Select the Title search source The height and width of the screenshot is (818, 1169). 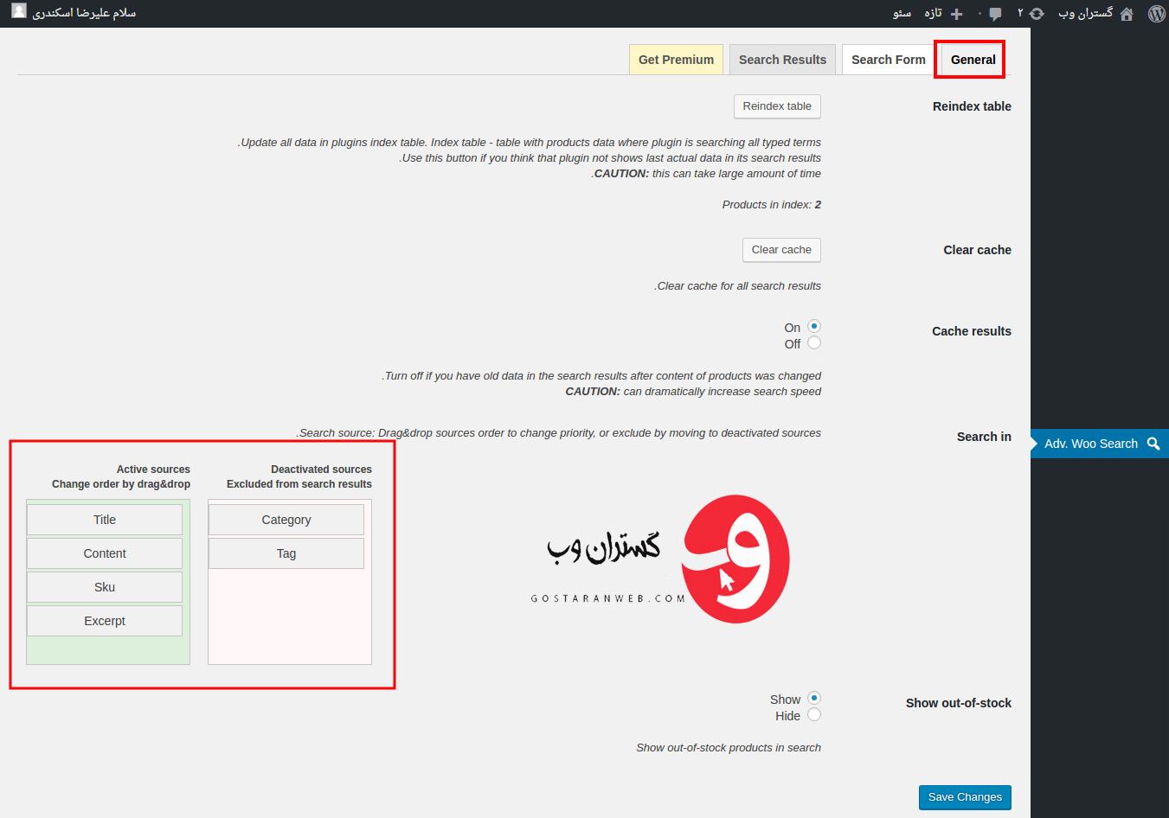coord(105,520)
